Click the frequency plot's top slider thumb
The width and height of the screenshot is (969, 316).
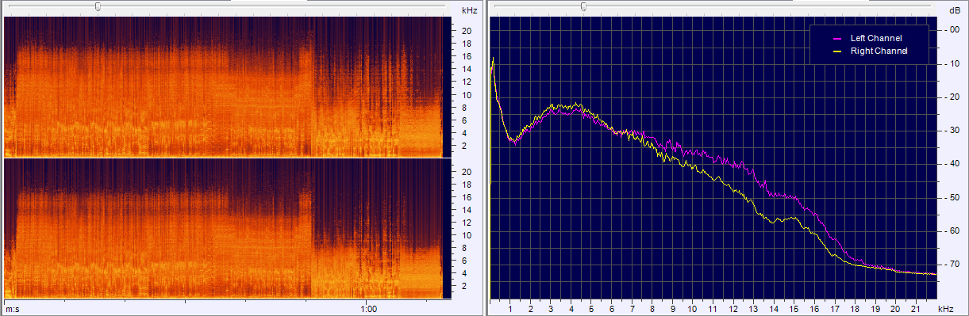583,6
